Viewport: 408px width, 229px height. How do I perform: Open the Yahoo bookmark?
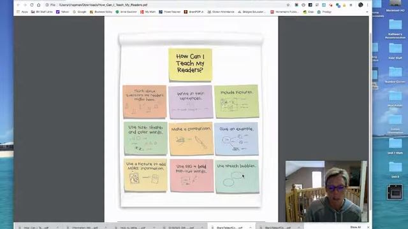pos(62,12)
